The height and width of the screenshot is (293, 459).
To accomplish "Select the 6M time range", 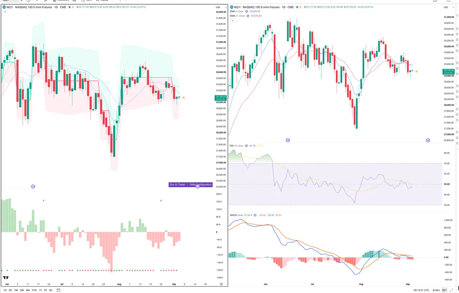I will pyautogui.click(x=28, y=290).
